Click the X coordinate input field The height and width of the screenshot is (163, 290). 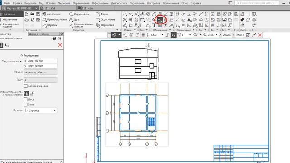coord(40,61)
